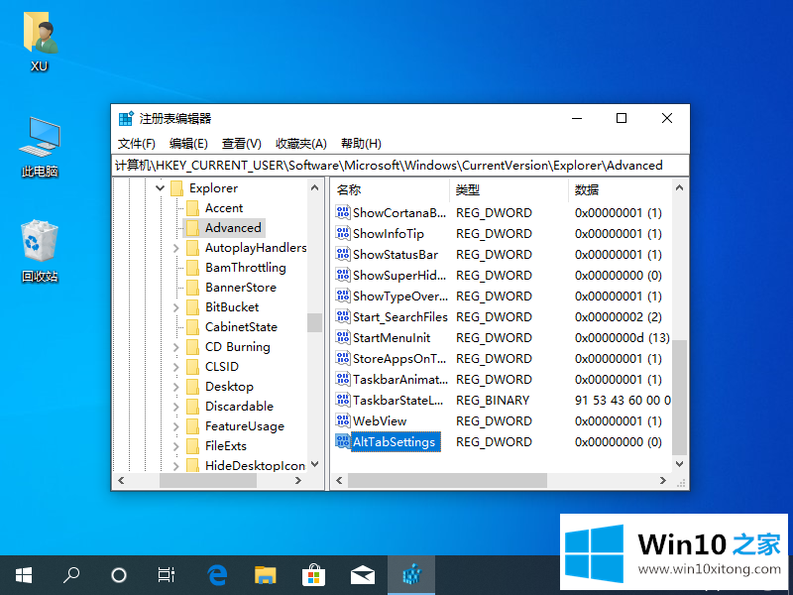Click tree pane scroll right arrow

coord(298,481)
